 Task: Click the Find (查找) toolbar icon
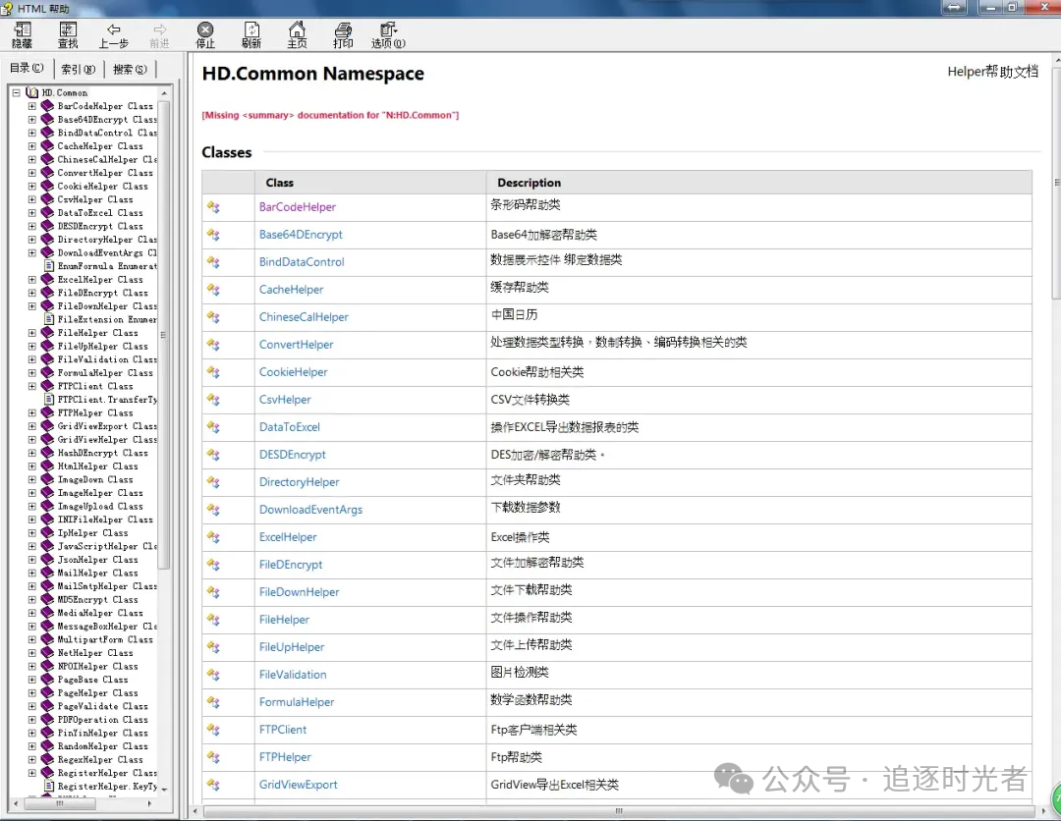pyautogui.click(x=68, y=34)
